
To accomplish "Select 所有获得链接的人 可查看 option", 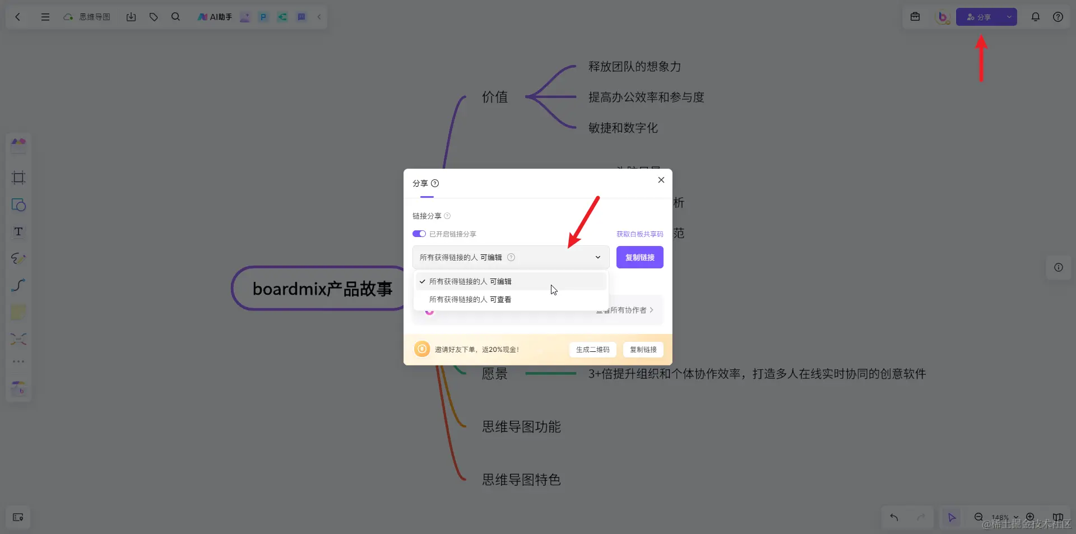I will (511, 299).
